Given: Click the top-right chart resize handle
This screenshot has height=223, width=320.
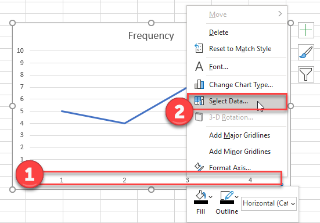Looking at the screenshot, I should (290, 23).
